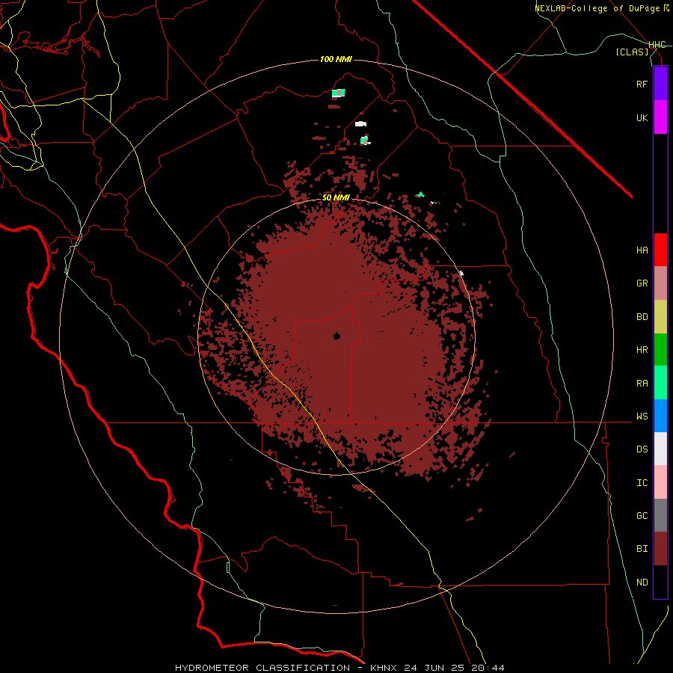This screenshot has height=673, width=673.
Task: Click the RF purple legend swatch
Action: (660, 84)
